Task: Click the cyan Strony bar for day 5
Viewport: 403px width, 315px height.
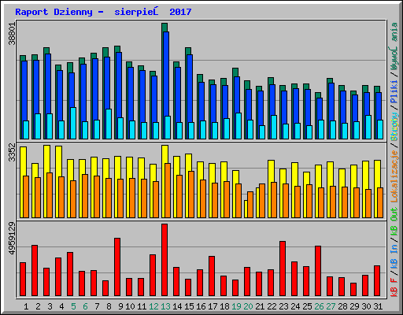Action: point(73,123)
